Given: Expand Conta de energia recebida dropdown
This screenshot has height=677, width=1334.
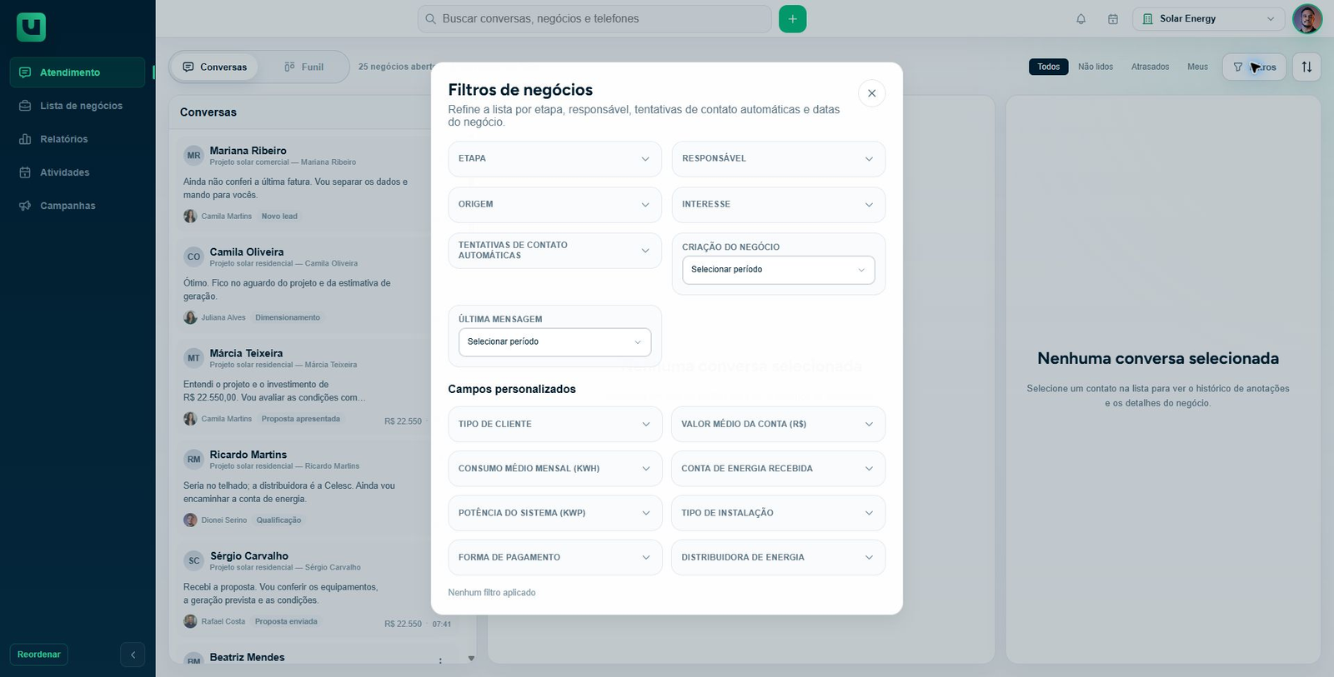Looking at the screenshot, I should (778, 468).
